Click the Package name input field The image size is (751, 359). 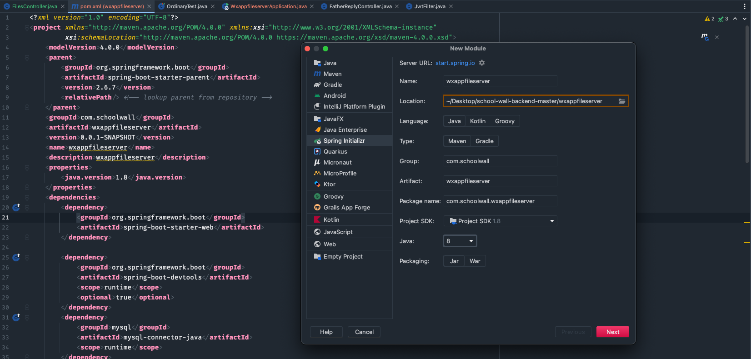501,201
